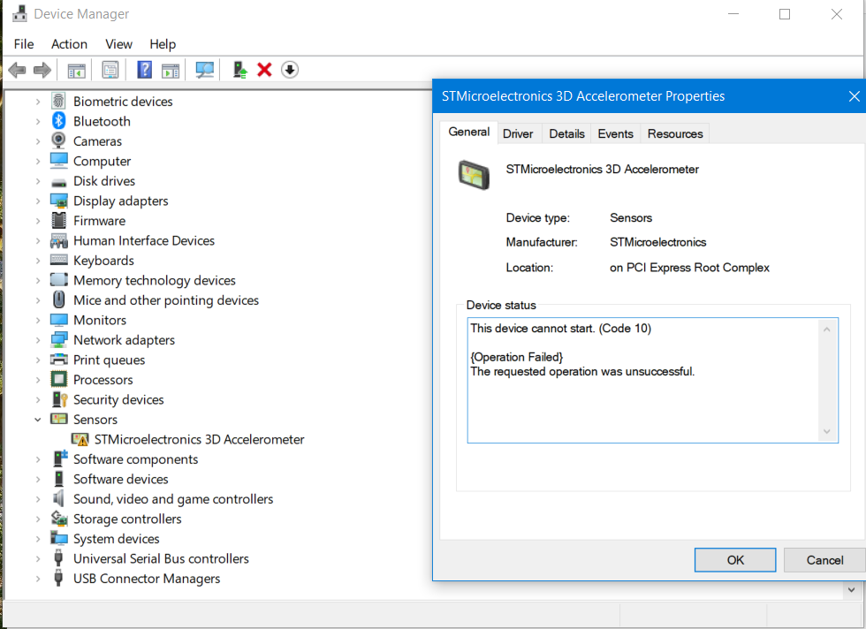Select the 'Software devices' tree label

(120, 480)
